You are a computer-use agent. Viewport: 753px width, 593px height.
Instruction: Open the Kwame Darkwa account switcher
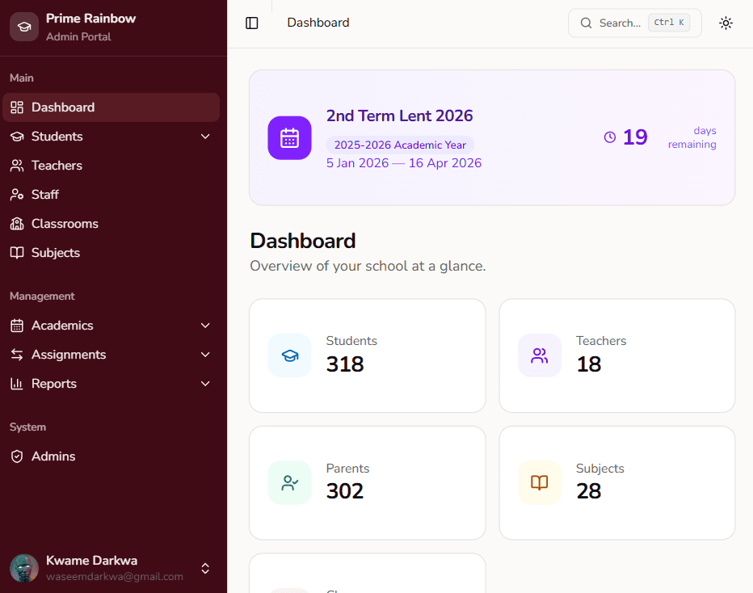(205, 568)
